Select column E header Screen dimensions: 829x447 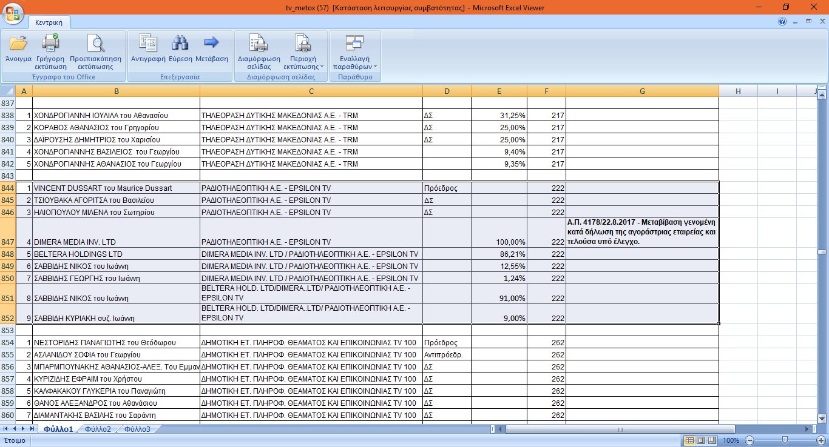pyautogui.click(x=499, y=91)
